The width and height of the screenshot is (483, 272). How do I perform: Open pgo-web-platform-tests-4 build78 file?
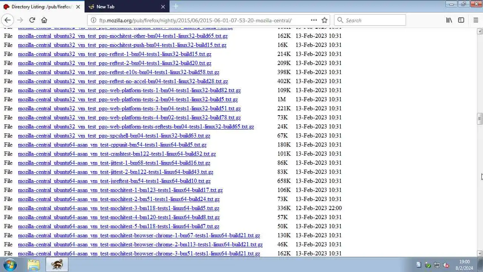click(x=129, y=117)
